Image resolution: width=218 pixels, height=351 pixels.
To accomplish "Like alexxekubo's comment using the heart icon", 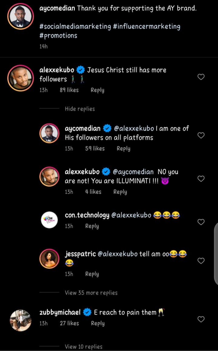I will click(201, 77).
